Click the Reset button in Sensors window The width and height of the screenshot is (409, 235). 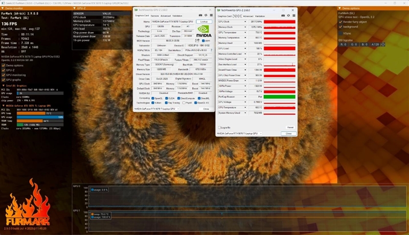point(290,127)
